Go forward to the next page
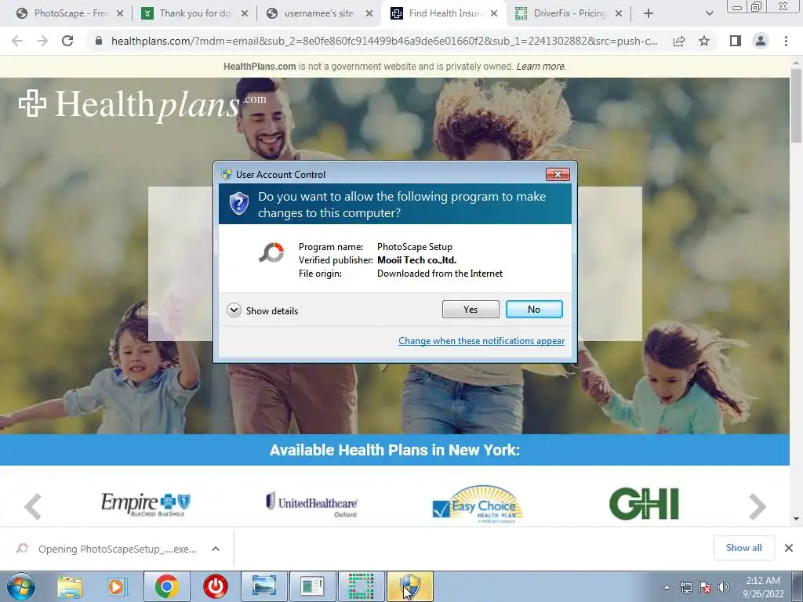Screen dimensions: 803x602 click(x=42, y=41)
